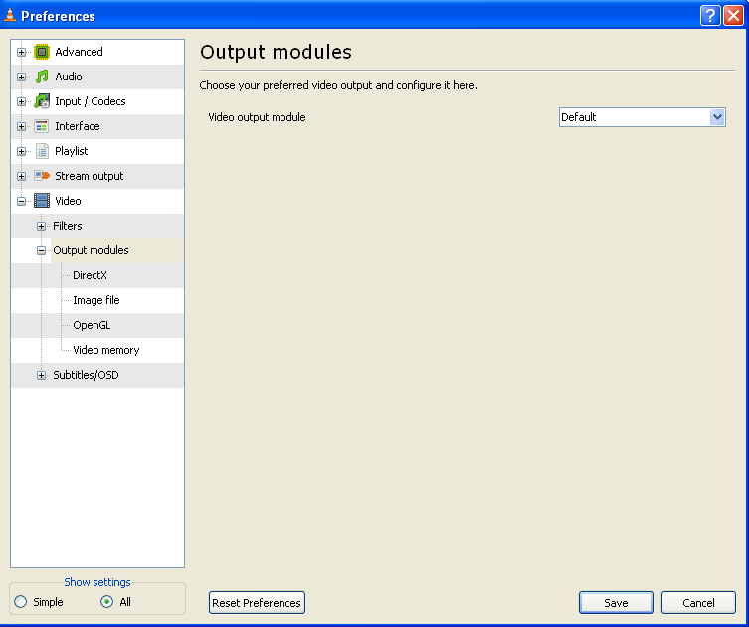Viewport: 749px width, 627px height.
Task: Click the Audio music note icon
Action: click(42, 77)
